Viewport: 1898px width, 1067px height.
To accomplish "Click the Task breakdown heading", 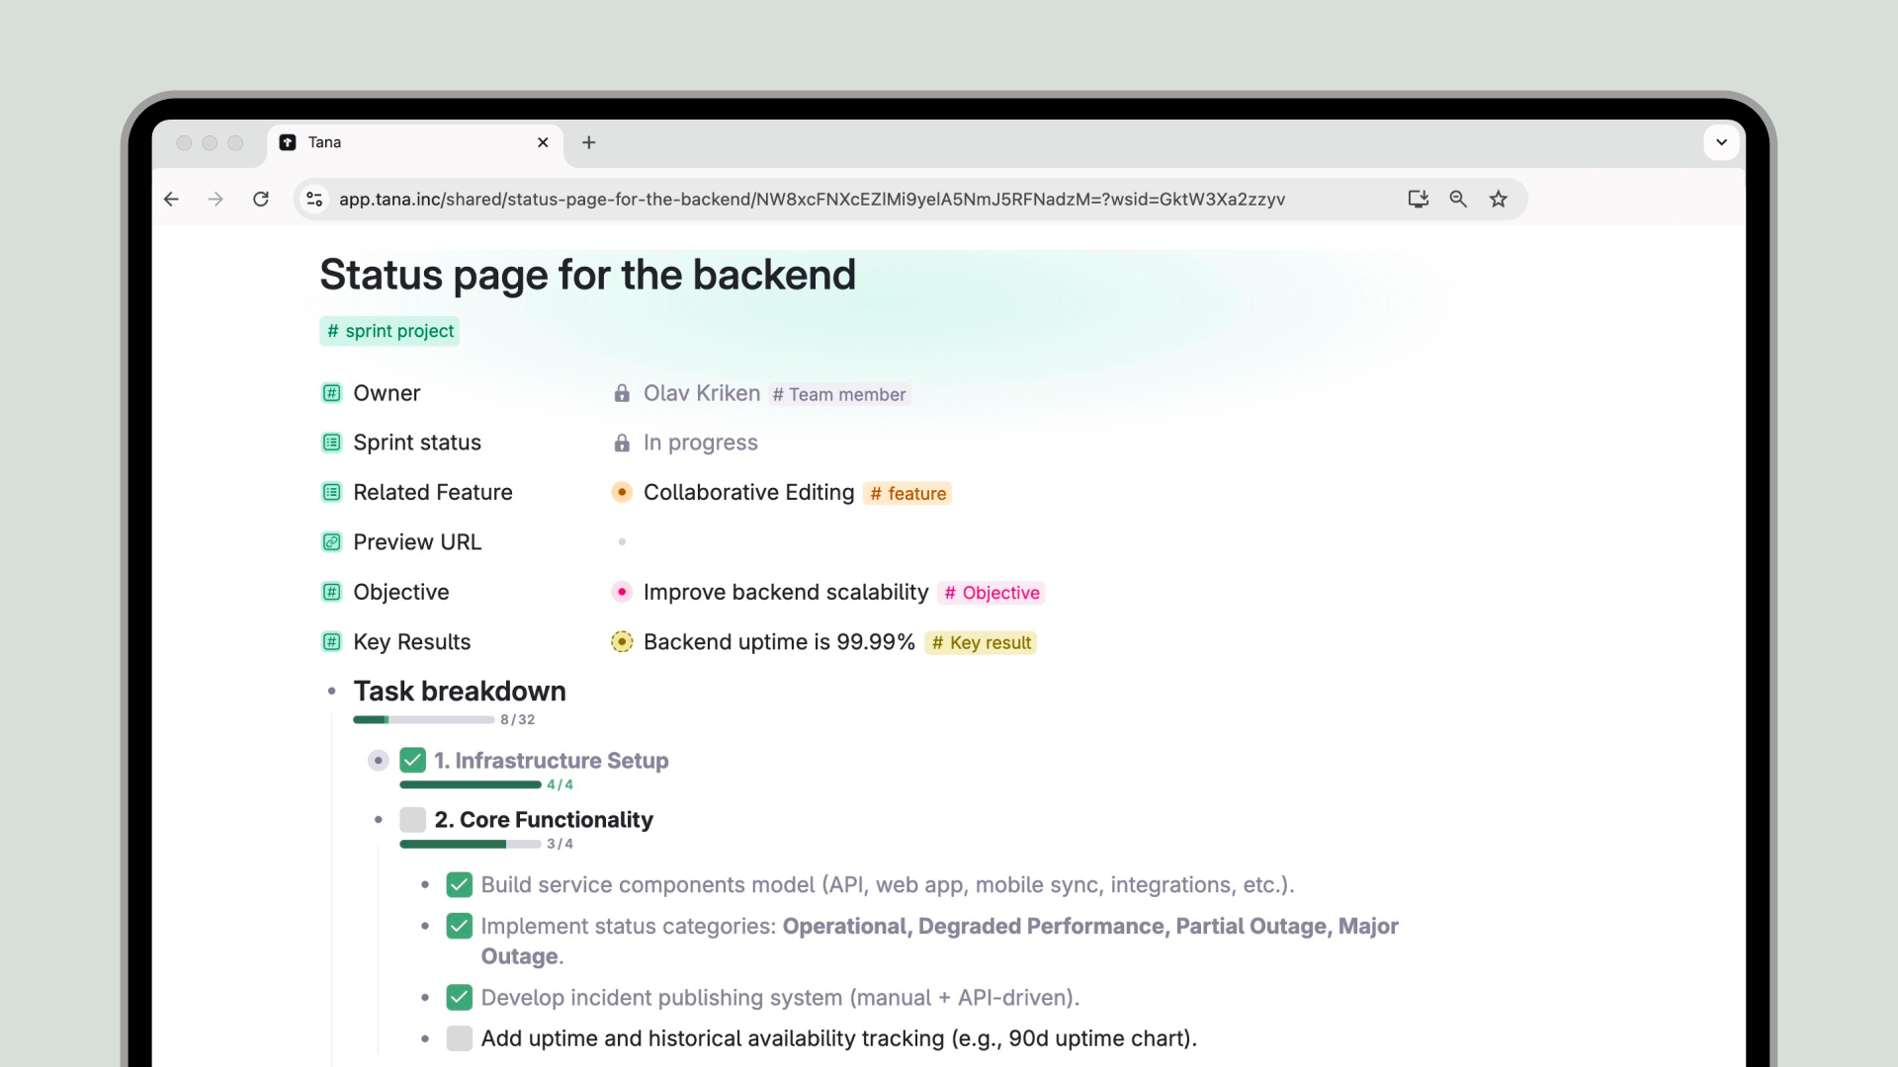I will pos(460,692).
